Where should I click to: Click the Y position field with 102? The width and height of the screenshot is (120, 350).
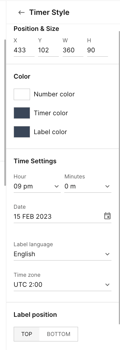[x=48, y=51]
